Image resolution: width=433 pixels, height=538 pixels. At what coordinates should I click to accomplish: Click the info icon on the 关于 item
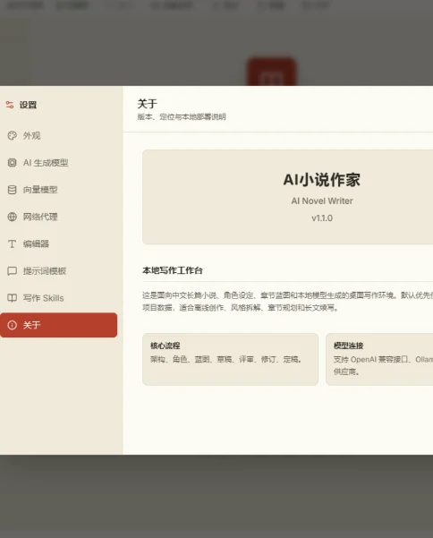(x=12, y=325)
